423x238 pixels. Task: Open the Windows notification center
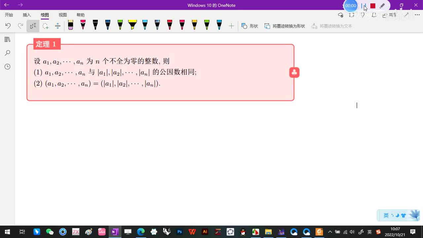(x=413, y=232)
